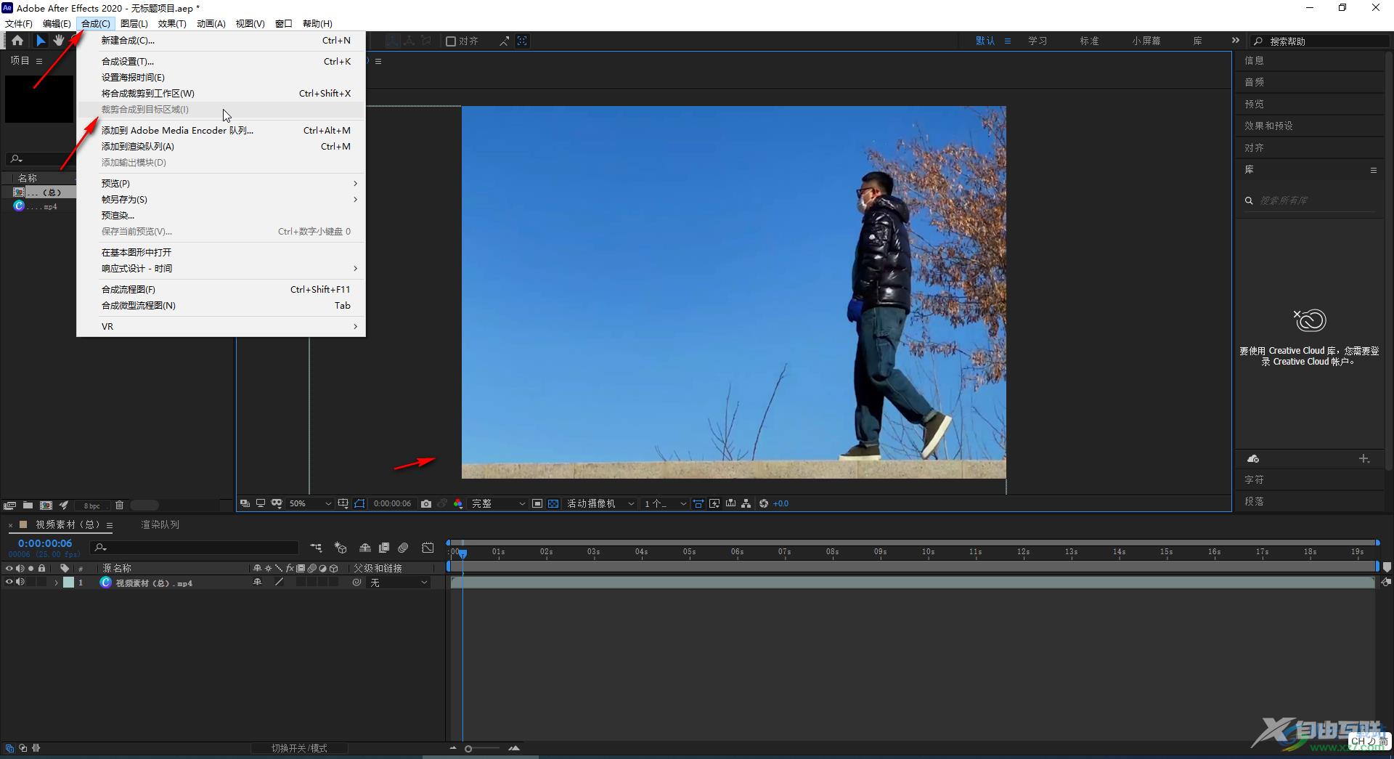
Task: Click the interpret footage icon in project panel
Action: [x=9, y=506]
